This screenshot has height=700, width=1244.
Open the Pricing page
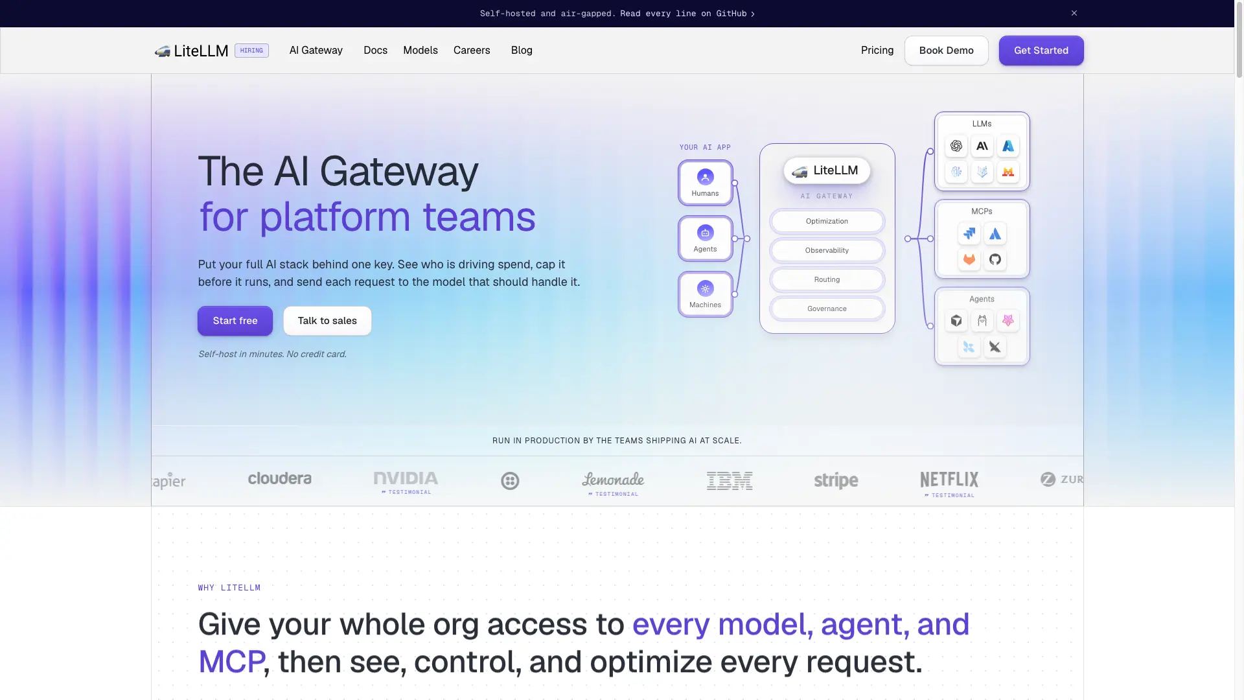[x=877, y=51]
